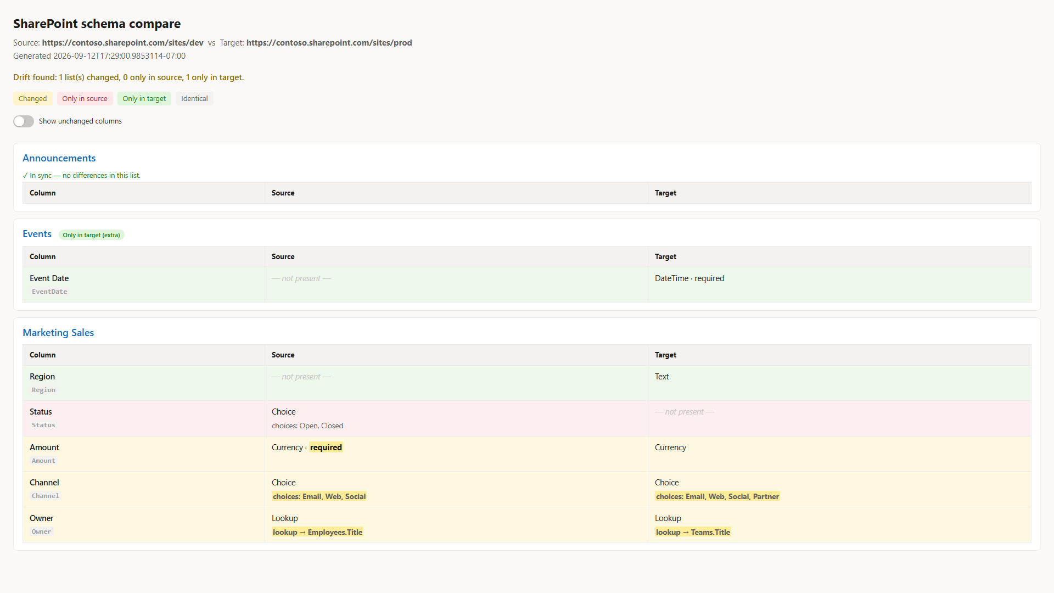Click lookup → Employees.Title source text
The width and height of the screenshot is (1054, 593).
[318, 532]
